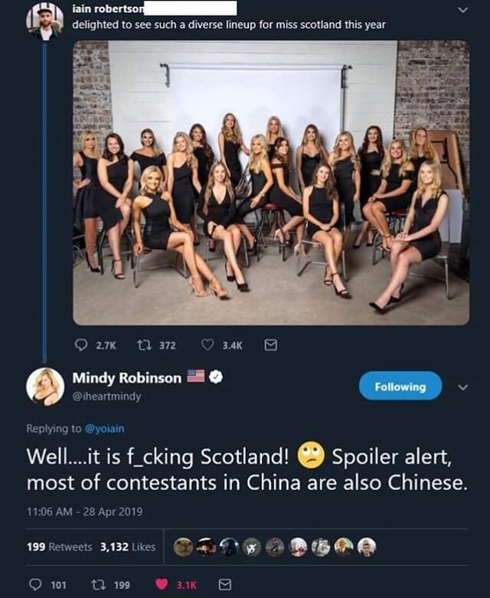
Task: Expand options chevron on iain robertson's tweet
Action: [x=462, y=10]
